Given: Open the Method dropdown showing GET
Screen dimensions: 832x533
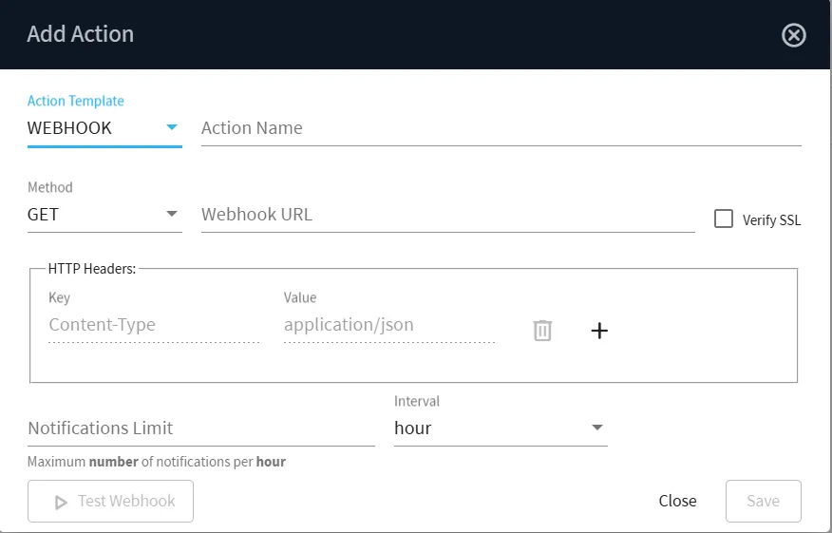Looking at the screenshot, I should coord(104,215).
